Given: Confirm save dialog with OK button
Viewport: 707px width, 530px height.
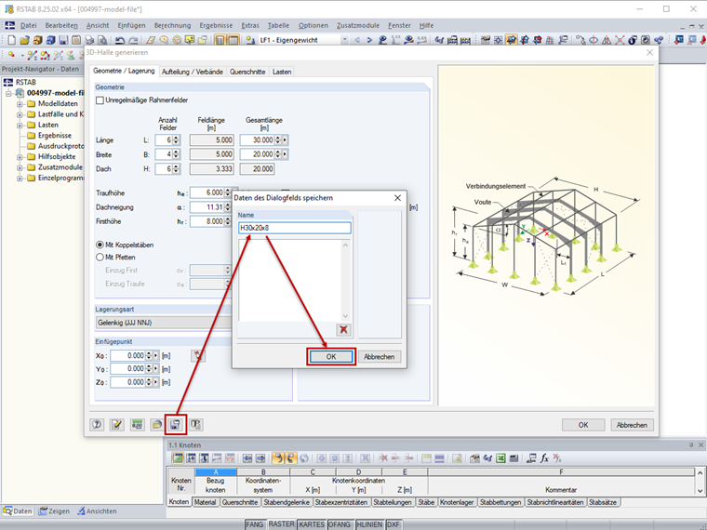Looking at the screenshot, I should (331, 356).
